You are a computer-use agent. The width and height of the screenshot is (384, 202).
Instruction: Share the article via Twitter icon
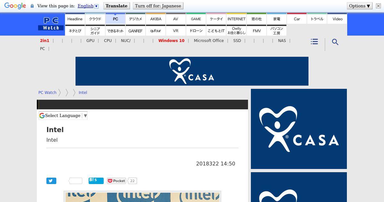[51, 181]
